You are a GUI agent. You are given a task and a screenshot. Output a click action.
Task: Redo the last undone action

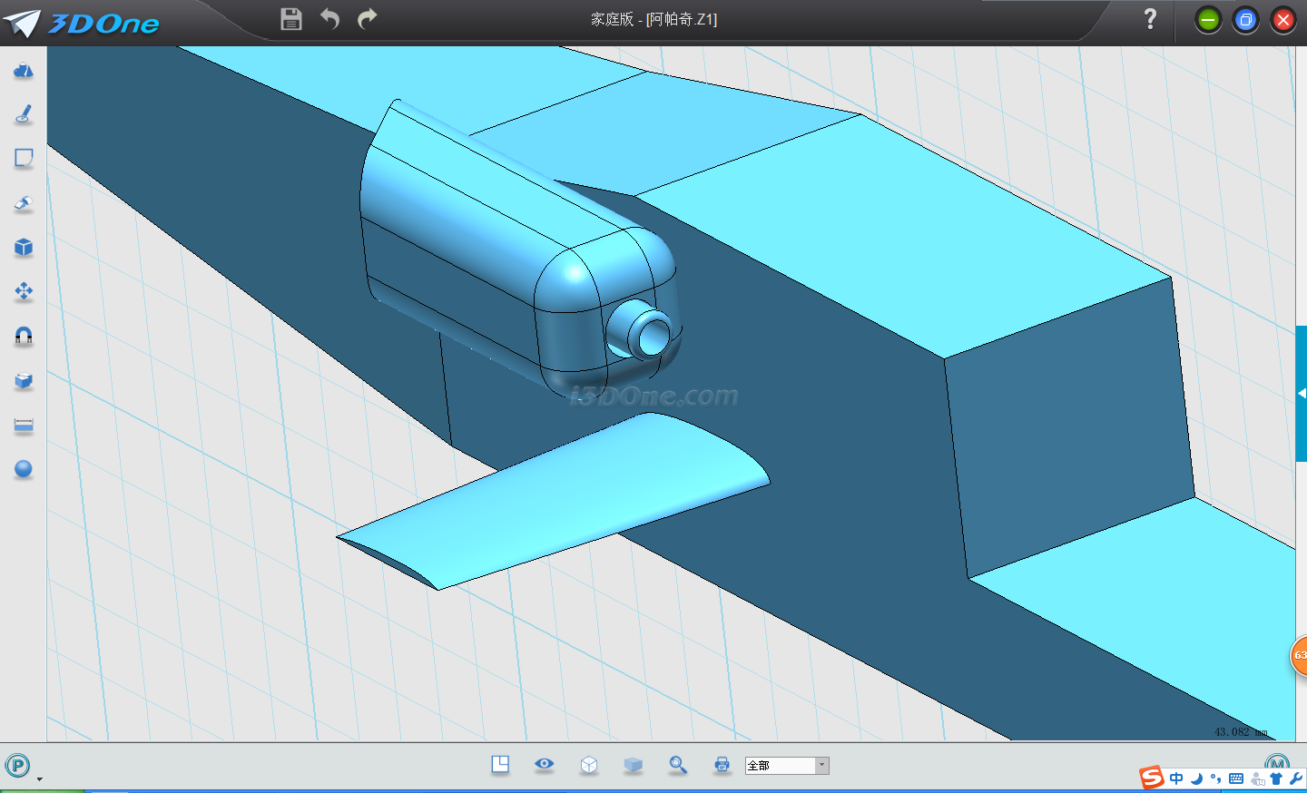[x=367, y=19]
